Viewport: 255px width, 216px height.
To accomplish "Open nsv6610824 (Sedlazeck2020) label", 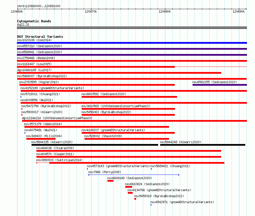I will [x=147, y=184].
